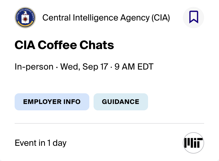The image size is (219, 161).
Task: Bookmark the CIA Coffee Chats event
Action: pos(193,18)
